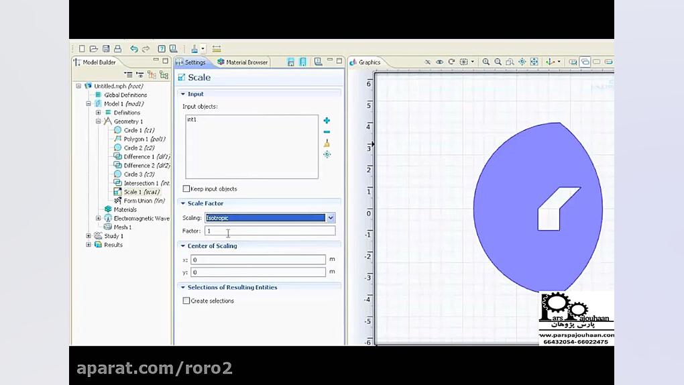Click the minus icon to remove input object
The width and height of the screenshot is (684, 385).
327,132
